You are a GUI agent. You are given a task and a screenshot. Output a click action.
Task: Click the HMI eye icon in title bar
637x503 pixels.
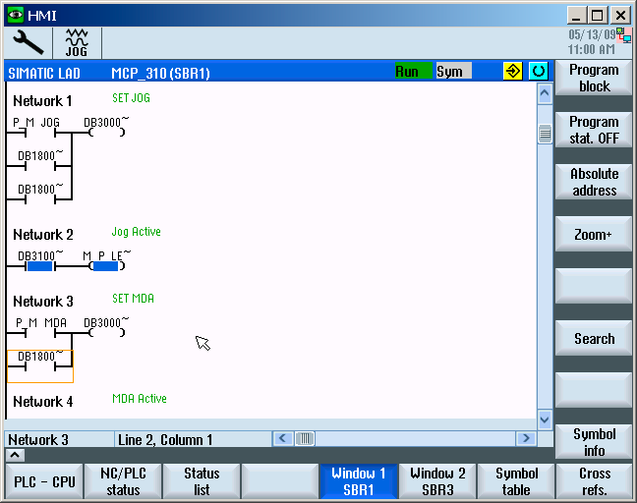(16, 15)
